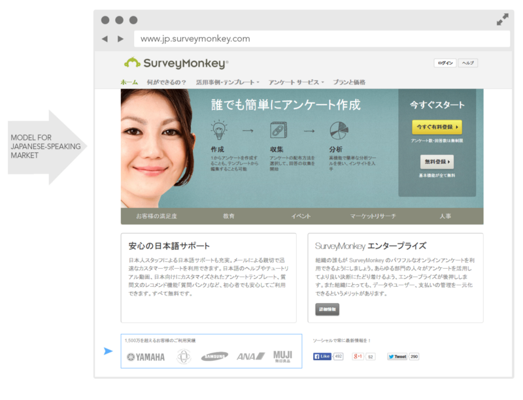The width and height of the screenshot is (523, 400).
Task: Click the browser back arrow
Action: point(105,39)
